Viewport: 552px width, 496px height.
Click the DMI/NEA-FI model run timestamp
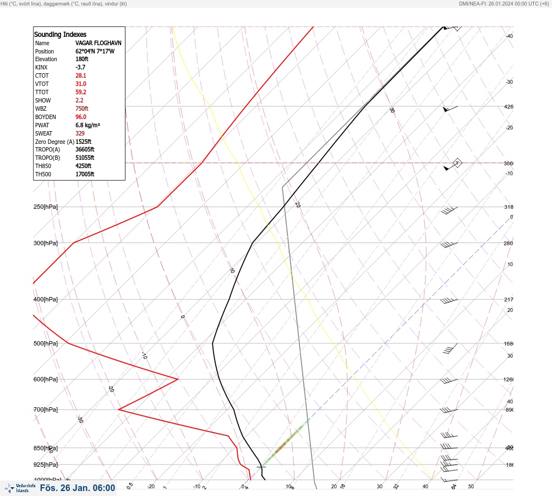(x=504, y=3)
